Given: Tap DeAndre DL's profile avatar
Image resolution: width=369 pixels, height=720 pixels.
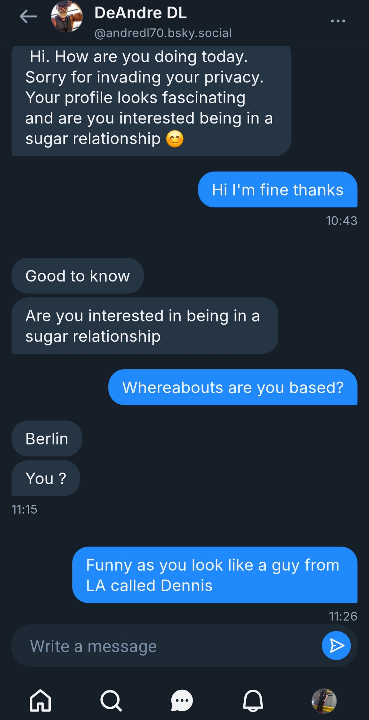Looking at the screenshot, I should (x=67, y=17).
